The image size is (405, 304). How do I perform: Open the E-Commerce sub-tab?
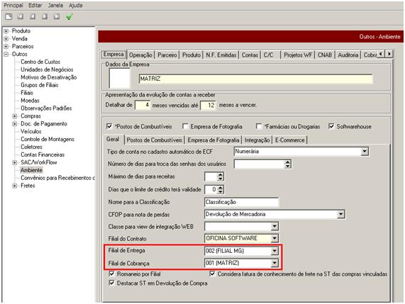[x=290, y=140]
